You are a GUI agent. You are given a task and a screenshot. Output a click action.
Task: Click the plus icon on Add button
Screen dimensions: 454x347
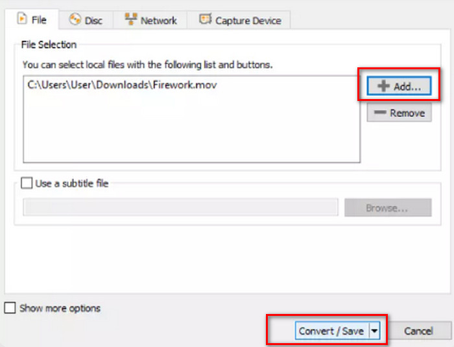pyautogui.click(x=383, y=86)
